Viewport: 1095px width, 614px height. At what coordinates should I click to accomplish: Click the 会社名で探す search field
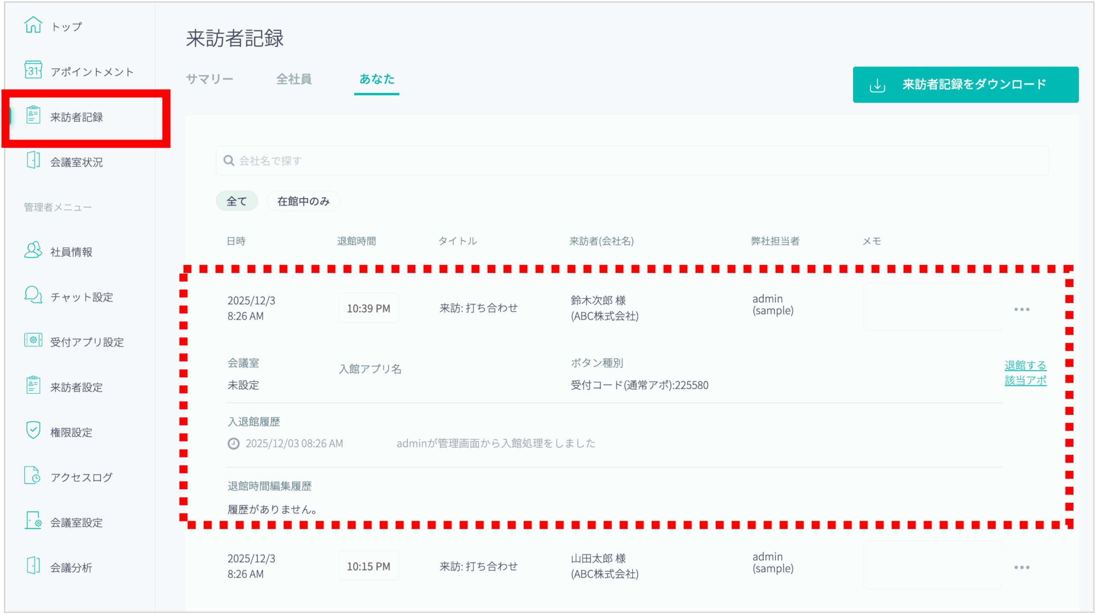click(x=632, y=161)
